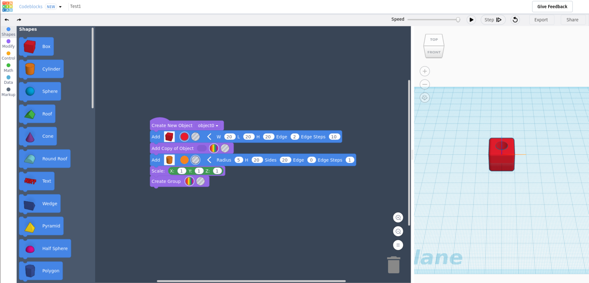Zoom in on the 3D viewport
The height and width of the screenshot is (283, 589).
(x=424, y=71)
